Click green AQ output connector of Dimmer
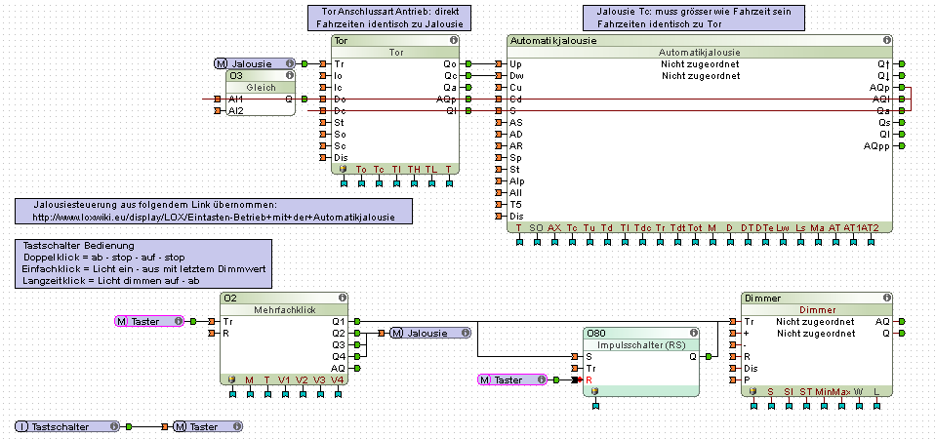Viewport: 935px width, 439px height. tap(902, 321)
